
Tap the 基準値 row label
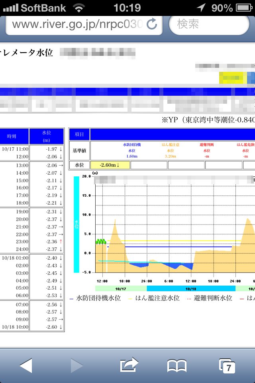pos(79,150)
